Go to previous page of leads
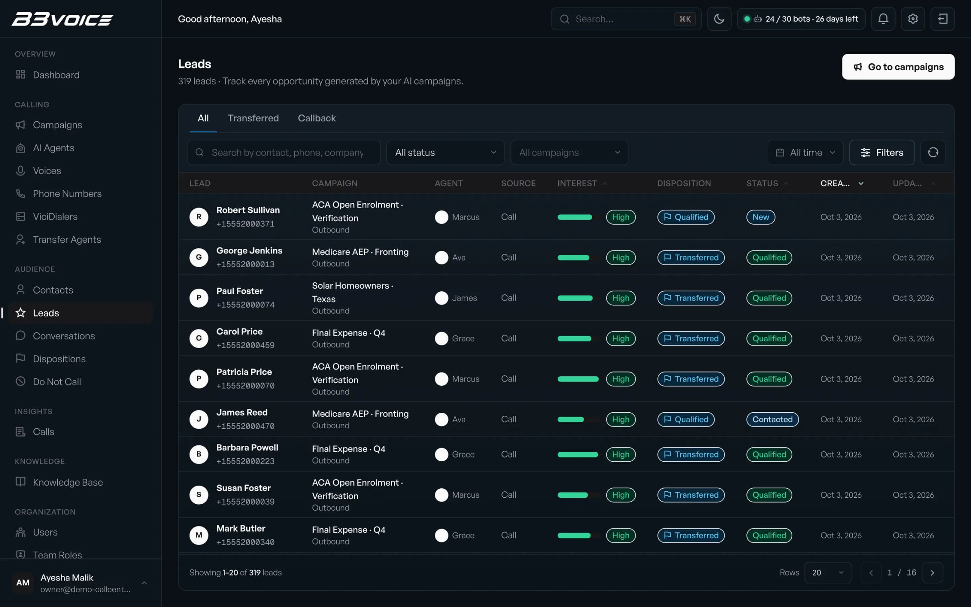This screenshot has width=971, height=607. click(x=871, y=572)
